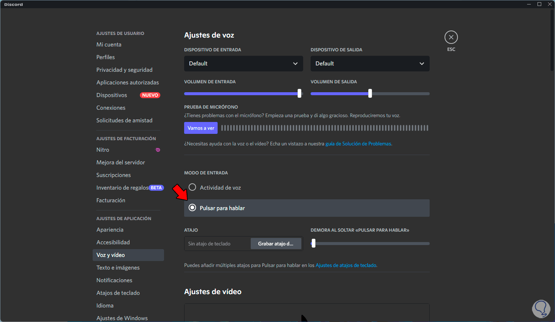Screen dimensions: 555x322
Task: Click the AJUSTES DE APLICACIÓN header
Action: [124, 219]
